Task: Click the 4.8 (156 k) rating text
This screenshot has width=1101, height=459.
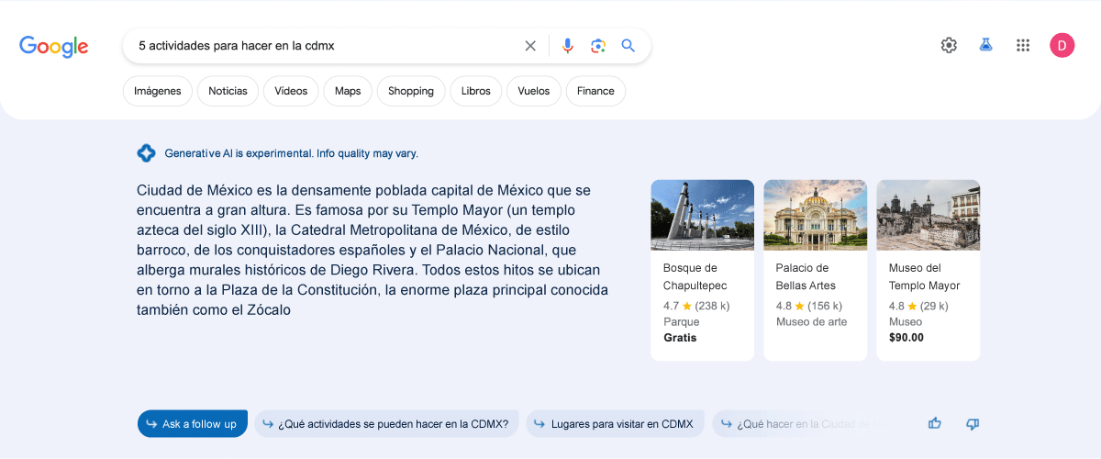Action: [809, 306]
